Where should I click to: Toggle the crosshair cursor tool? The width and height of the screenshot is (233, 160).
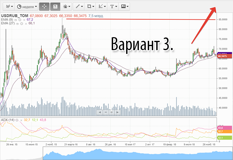click(x=44, y=6)
